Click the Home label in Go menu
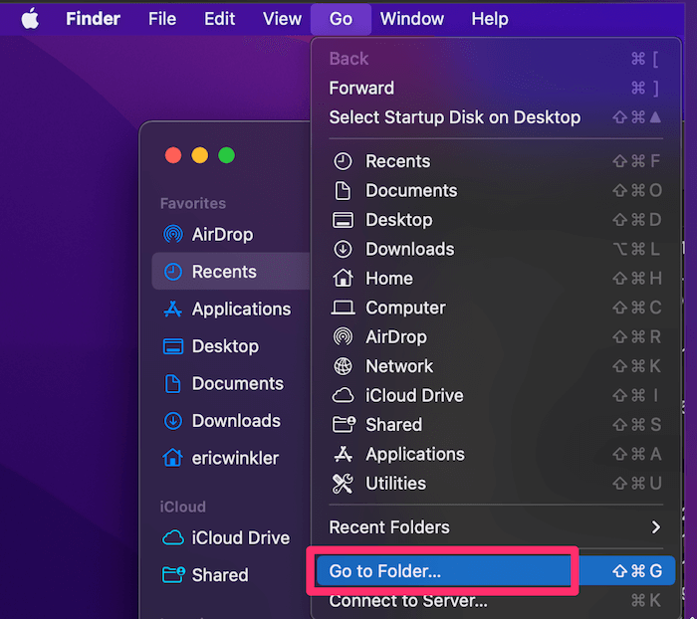The image size is (697, 619). 389,279
